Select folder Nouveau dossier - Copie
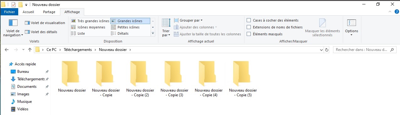This screenshot has width=400, height=115. coord(106,79)
